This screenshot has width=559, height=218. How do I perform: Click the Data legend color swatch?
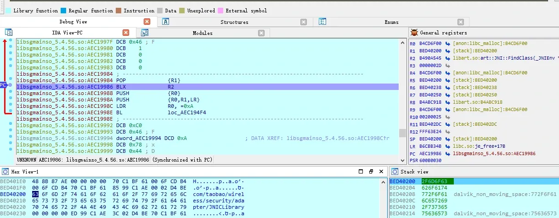[160, 10]
